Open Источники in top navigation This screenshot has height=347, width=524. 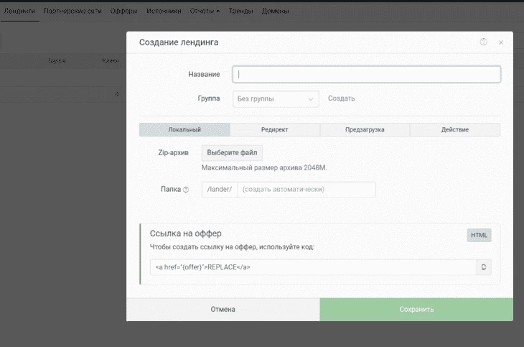[164, 11]
